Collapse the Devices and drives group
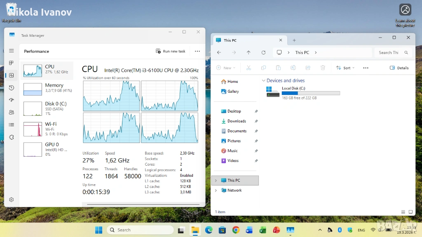This screenshot has width=422, height=237. coord(263,81)
